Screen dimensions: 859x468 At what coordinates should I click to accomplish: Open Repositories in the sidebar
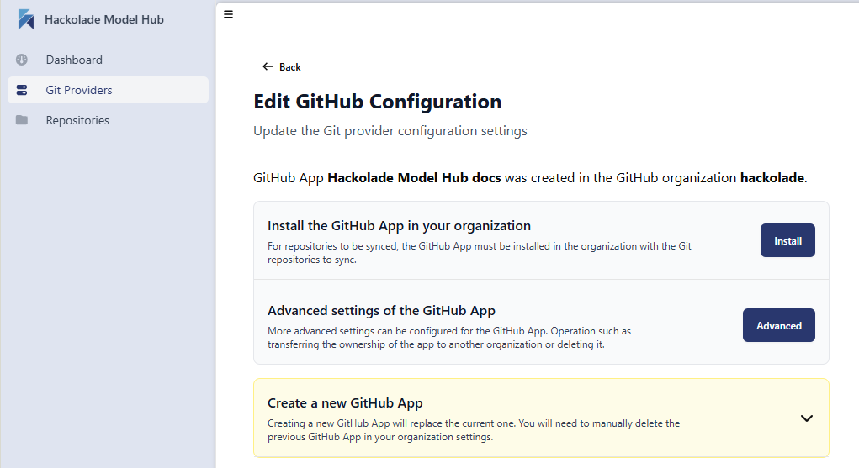pos(108,120)
